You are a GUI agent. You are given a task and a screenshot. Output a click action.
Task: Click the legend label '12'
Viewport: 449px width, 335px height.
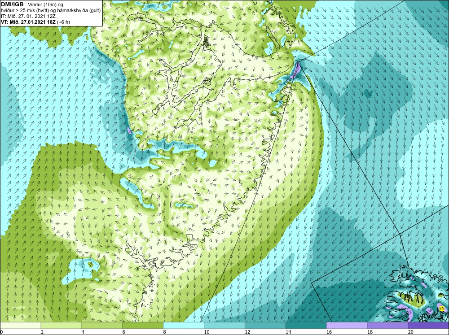pos(247,332)
